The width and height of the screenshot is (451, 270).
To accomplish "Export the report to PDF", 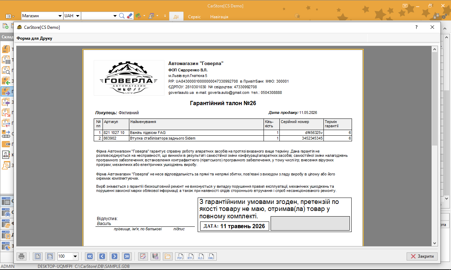I will [180, 256].
